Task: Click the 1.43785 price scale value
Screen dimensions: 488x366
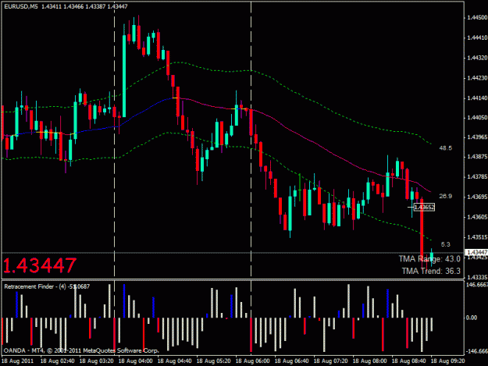Action: pyautogui.click(x=477, y=176)
